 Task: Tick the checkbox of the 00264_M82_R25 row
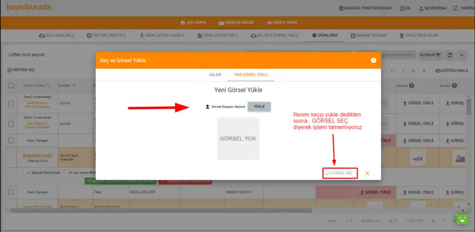pos(11,192)
